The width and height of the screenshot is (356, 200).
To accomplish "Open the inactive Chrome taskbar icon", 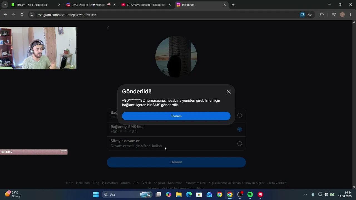I will tap(219, 194).
